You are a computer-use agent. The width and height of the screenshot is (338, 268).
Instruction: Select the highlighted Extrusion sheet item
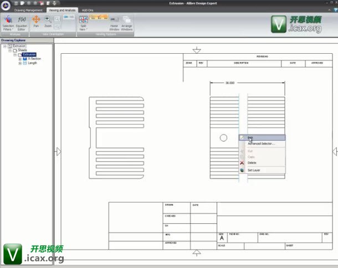pyautogui.click(x=29, y=55)
